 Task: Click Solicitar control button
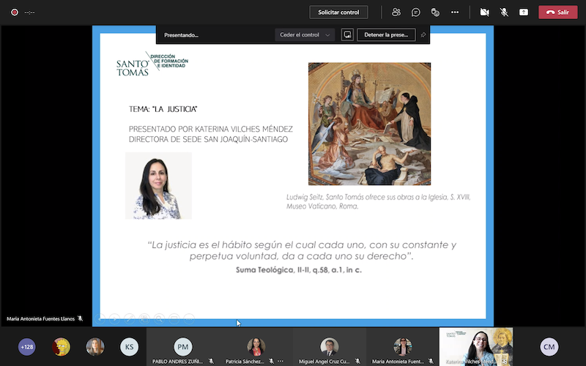coord(338,12)
